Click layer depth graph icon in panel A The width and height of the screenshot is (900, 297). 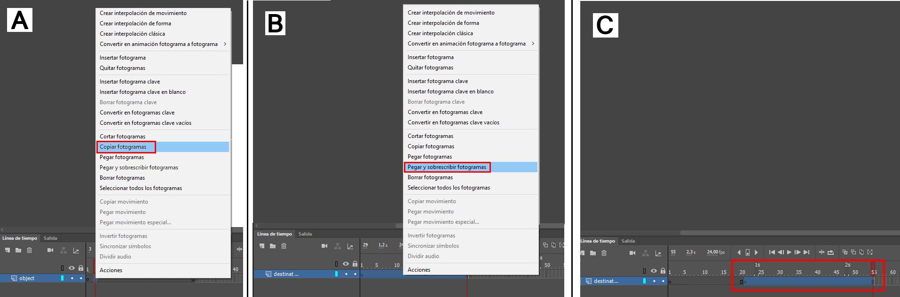coord(76,251)
